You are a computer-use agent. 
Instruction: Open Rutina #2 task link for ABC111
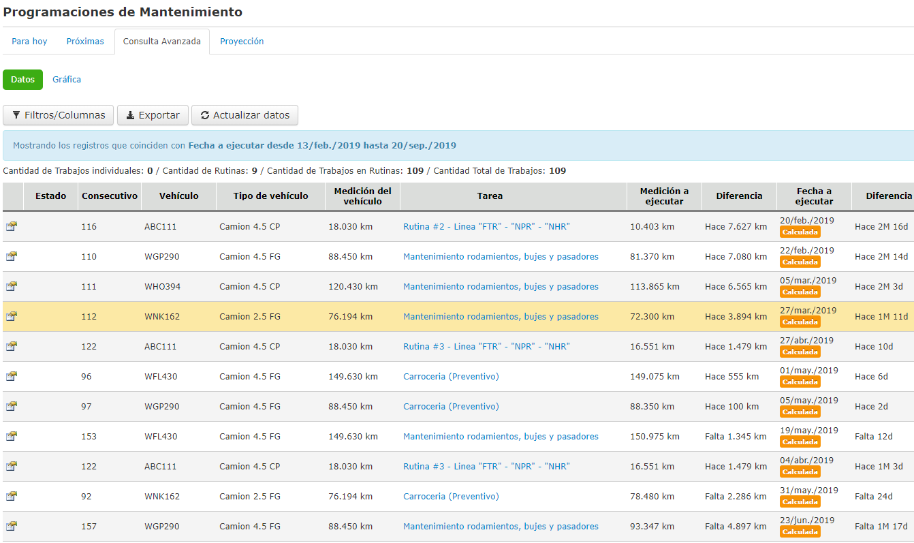point(486,227)
